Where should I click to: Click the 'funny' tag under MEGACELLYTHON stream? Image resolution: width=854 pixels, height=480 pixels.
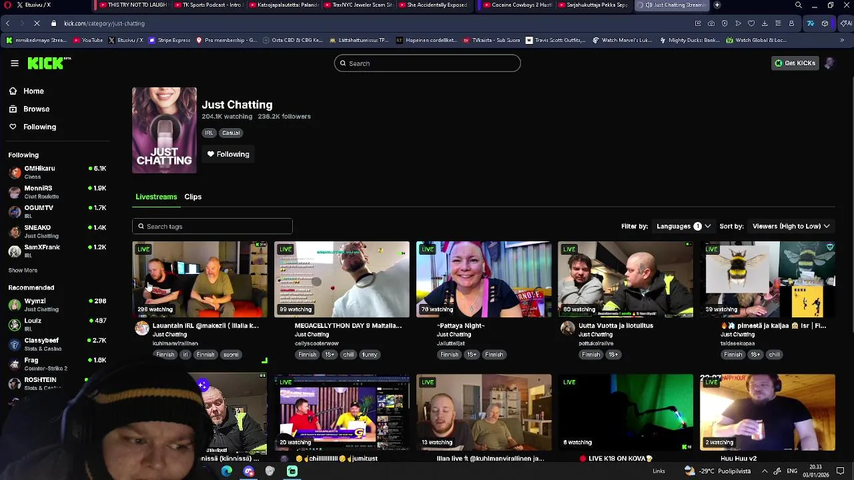(370, 355)
